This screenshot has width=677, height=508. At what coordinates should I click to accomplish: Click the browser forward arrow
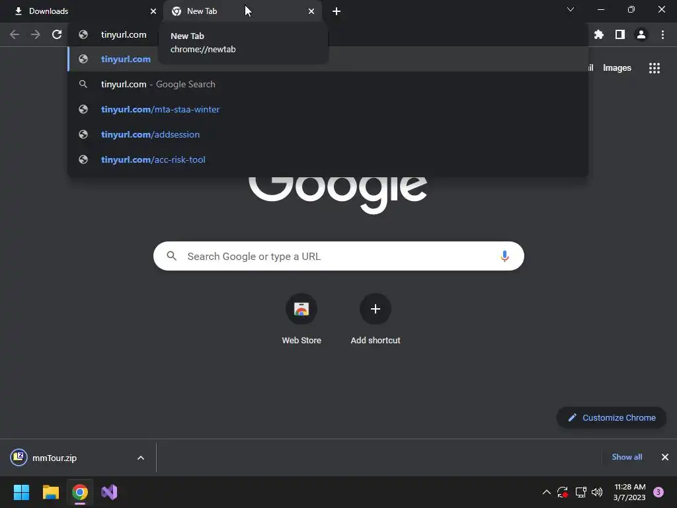(36, 34)
